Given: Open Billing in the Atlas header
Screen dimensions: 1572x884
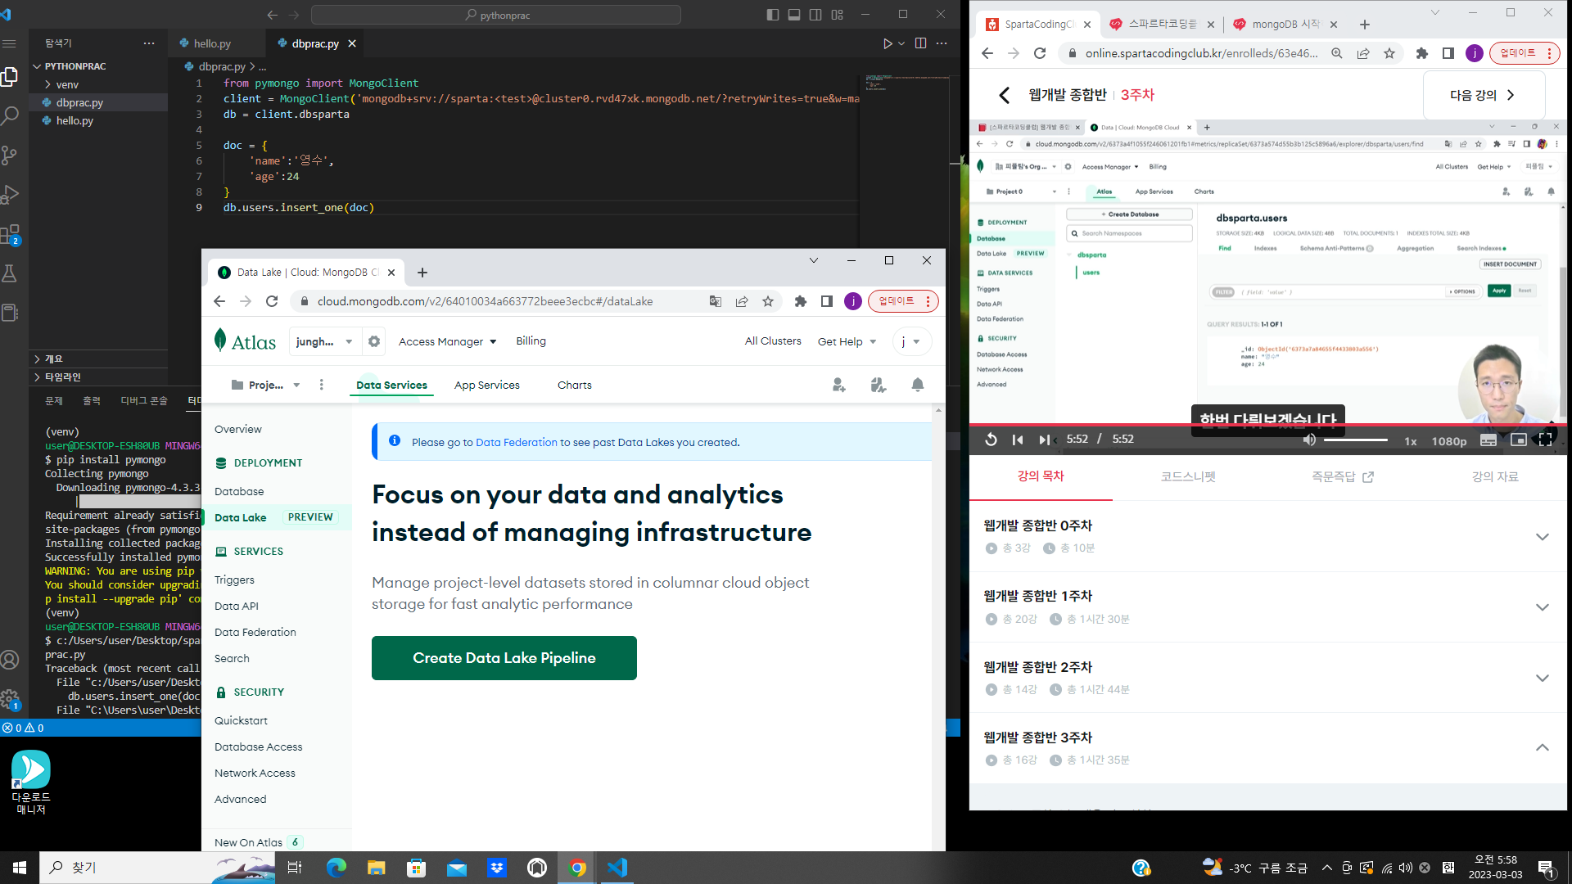Looking at the screenshot, I should click(531, 341).
